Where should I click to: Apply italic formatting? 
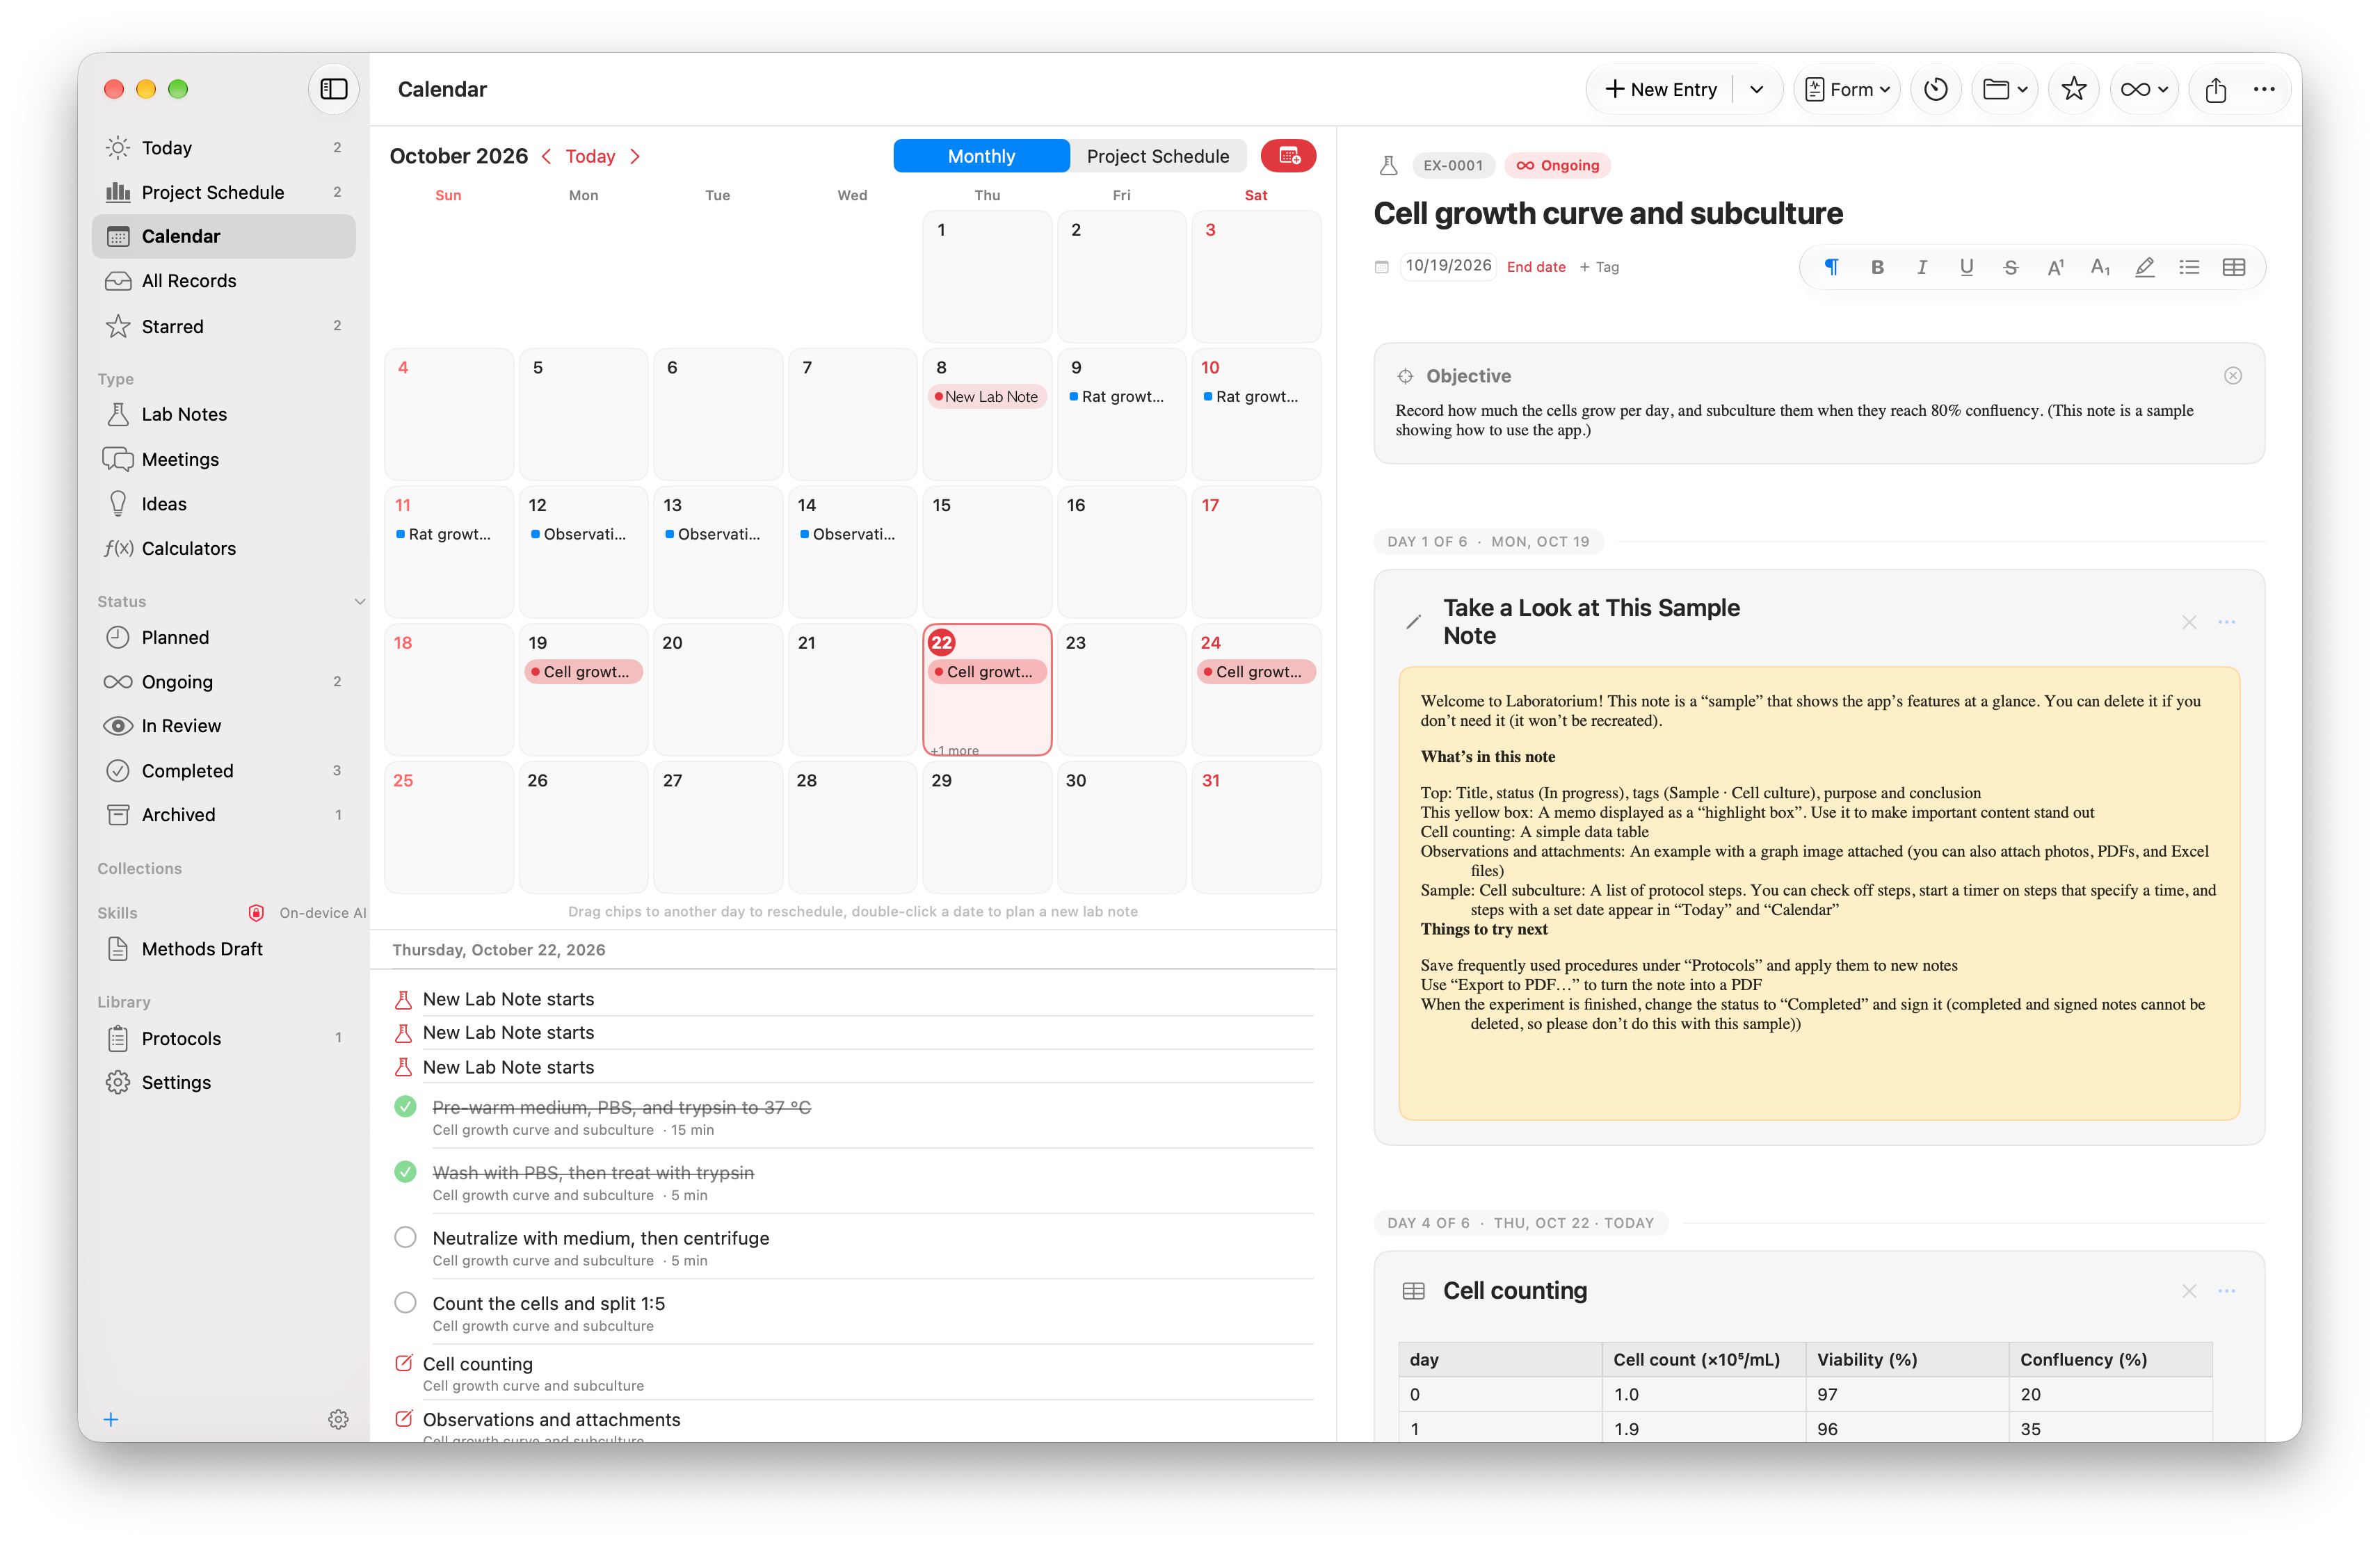(1921, 267)
